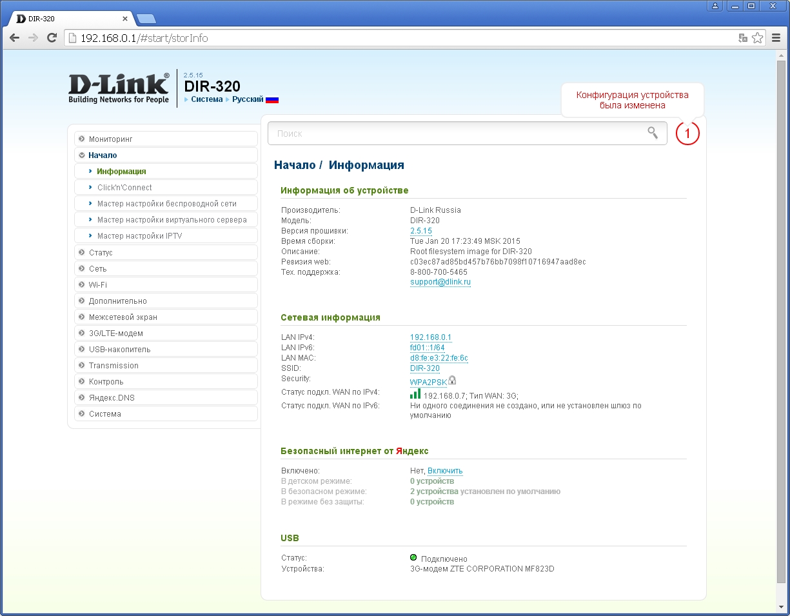The image size is (790, 616).
Task: Click the Chrome user profile icon
Action: [715, 6]
